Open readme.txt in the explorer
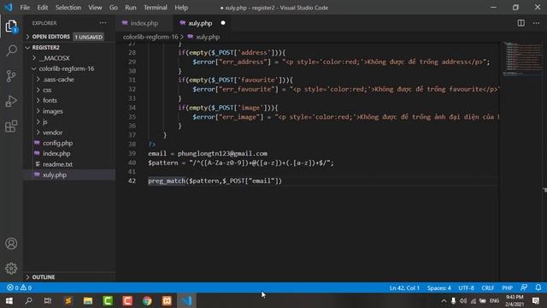 57,164
